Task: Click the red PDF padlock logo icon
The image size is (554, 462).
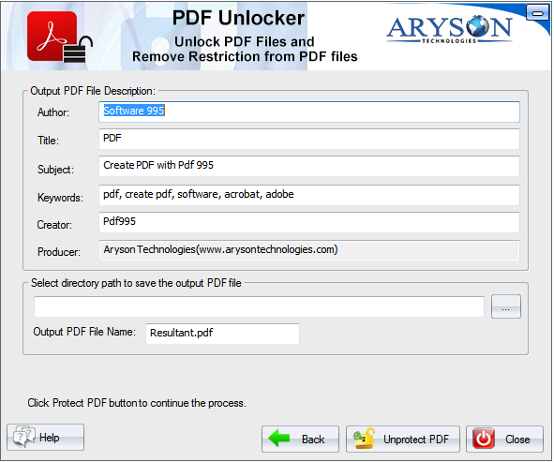Action: 59,37
